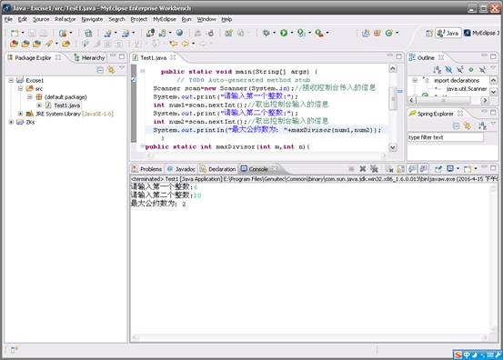Toggle Sort alphabetically in Outline
Screen dimensions: 503x360
(x=437, y=70)
